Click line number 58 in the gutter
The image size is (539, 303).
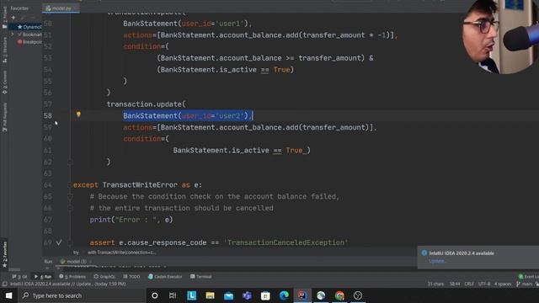pyautogui.click(x=48, y=116)
